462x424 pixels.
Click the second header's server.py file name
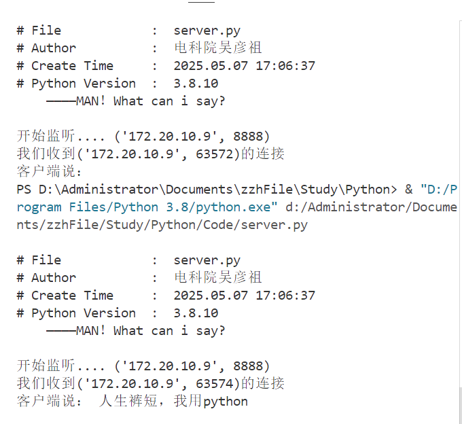click(207, 260)
